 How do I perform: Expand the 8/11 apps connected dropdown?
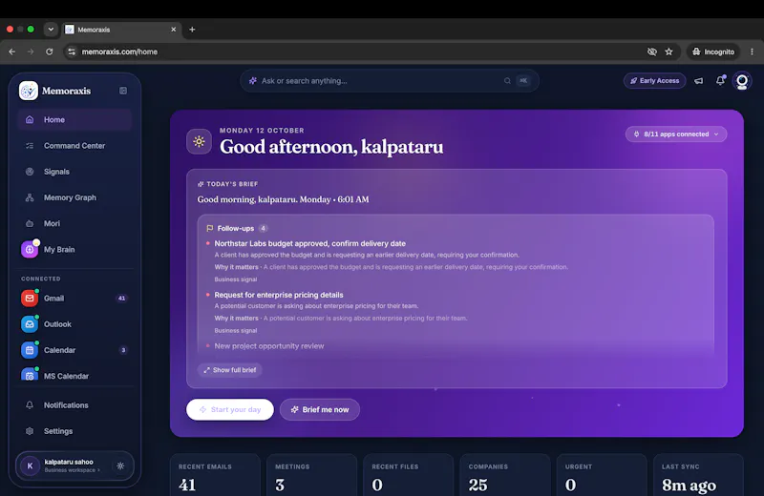[676, 134]
